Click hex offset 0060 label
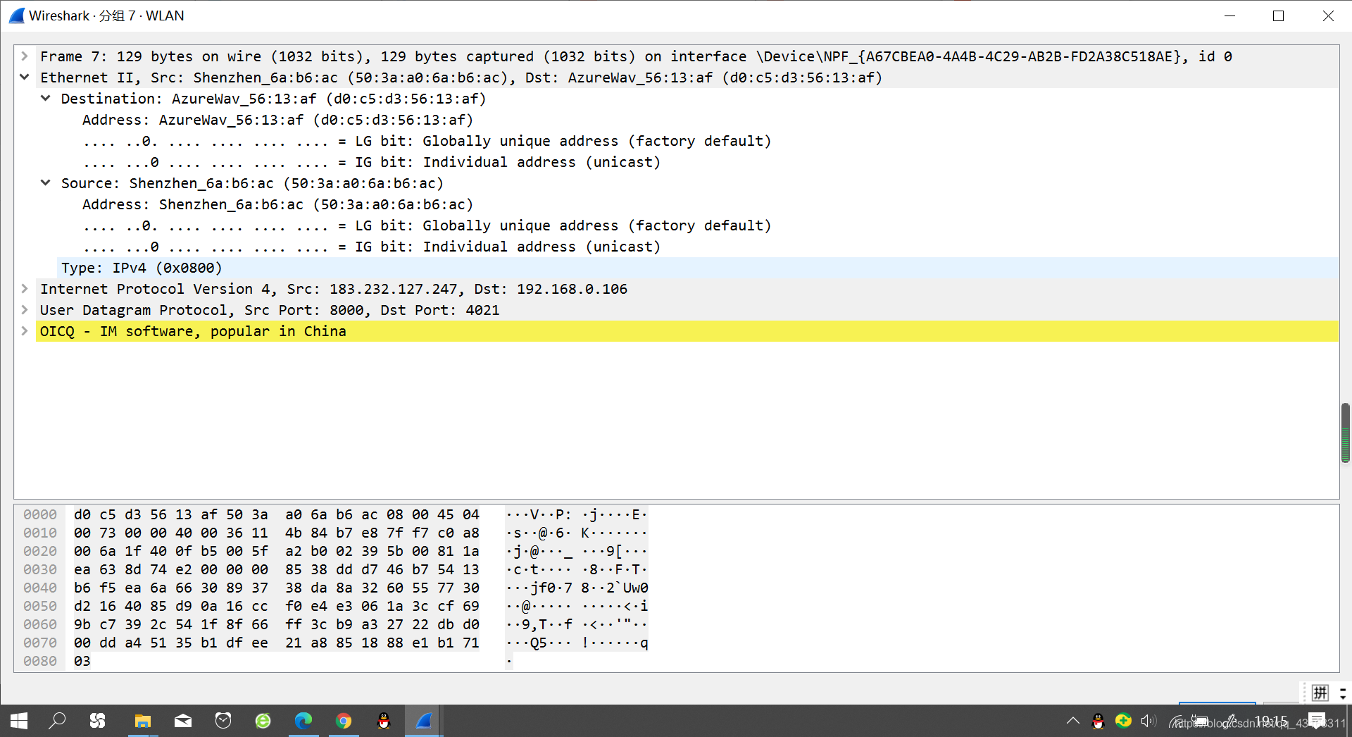 click(x=40, y=624)
